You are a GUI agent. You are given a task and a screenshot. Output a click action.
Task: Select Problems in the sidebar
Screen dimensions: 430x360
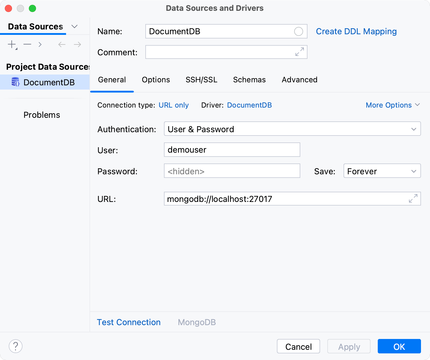[x=42, y=114]
